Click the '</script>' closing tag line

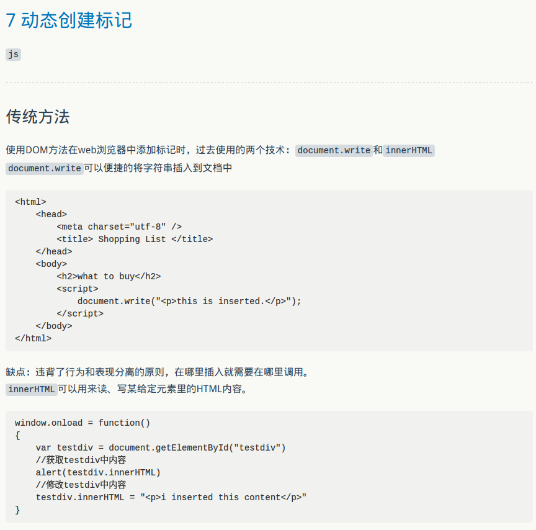coord(80,313)
